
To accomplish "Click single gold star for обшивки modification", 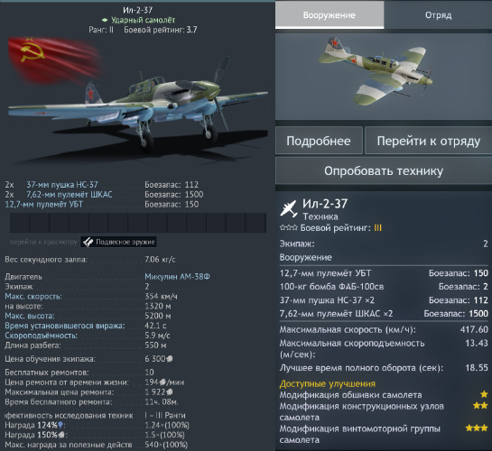I will pyautogui.click(x=484, y=394).
